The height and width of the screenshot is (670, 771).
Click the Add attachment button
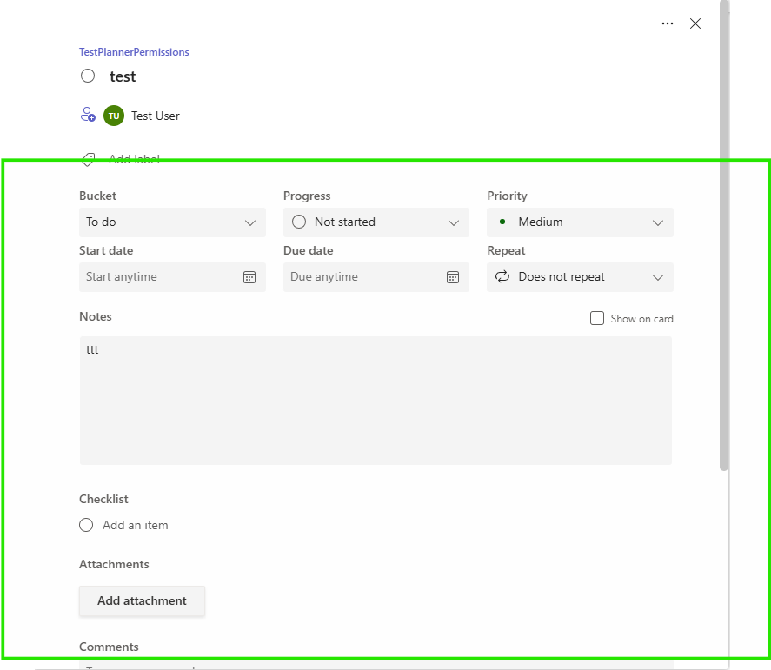click(x=142, y=600)
